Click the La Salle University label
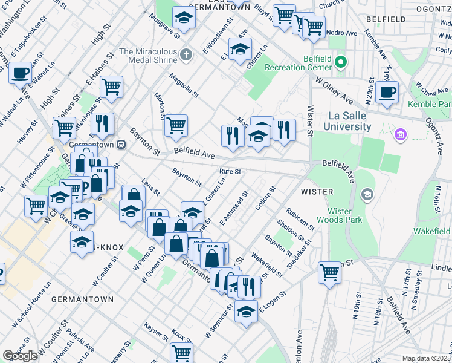This screenshot has width=452, height=363. pos(347,121)
